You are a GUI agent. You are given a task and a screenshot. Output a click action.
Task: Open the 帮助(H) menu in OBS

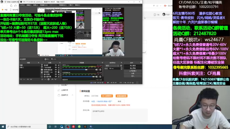(x=78, y=5)
